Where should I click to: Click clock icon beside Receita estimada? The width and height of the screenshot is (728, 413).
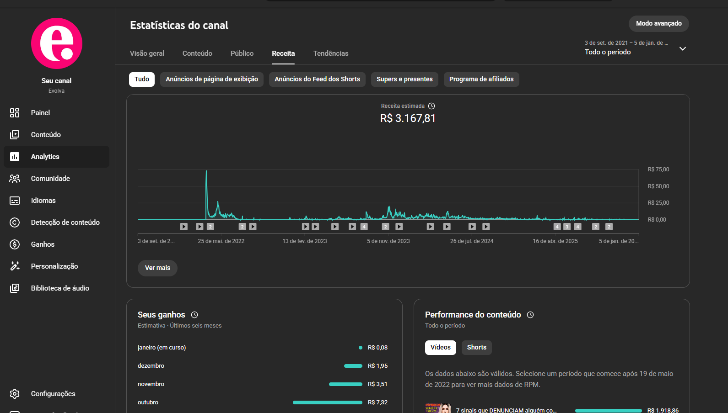(431, 106)
